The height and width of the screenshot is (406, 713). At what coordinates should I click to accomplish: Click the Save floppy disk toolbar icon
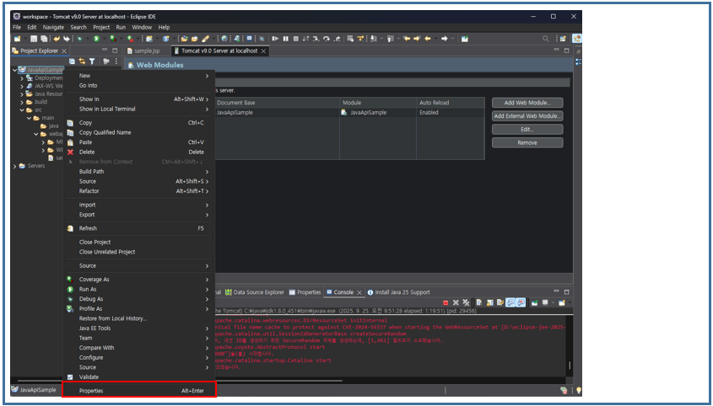click(x=34, y=39)
